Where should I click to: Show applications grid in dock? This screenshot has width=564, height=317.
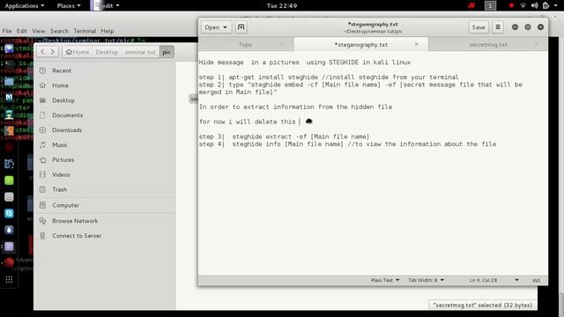[x=9, y=280]
